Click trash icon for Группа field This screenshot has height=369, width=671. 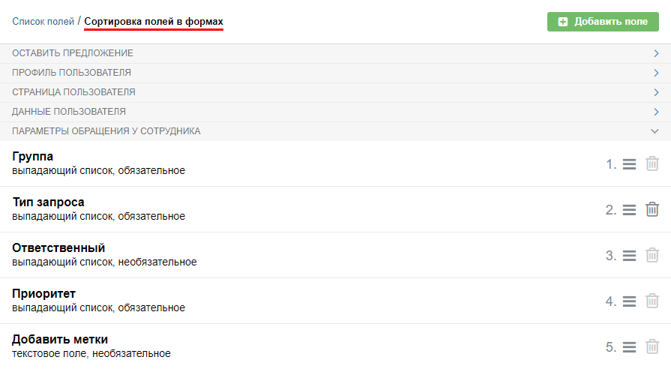[x=652, y=163]
